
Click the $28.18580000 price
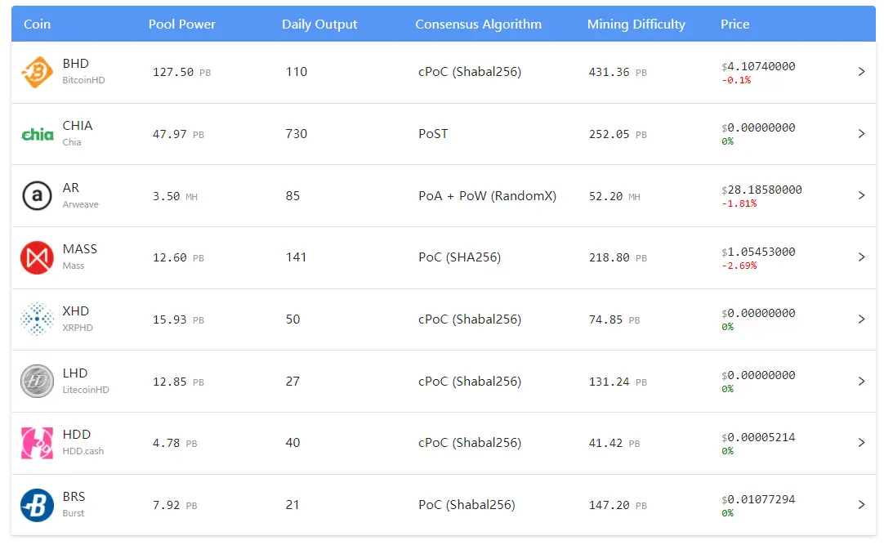pyautogui.click(x=761, y=190)
